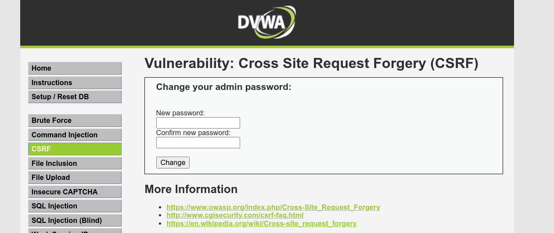The width and height of the screenshot is (554, 233).
Task: Select the Brute Force vulnerability page
Action: tap(75, 121)
